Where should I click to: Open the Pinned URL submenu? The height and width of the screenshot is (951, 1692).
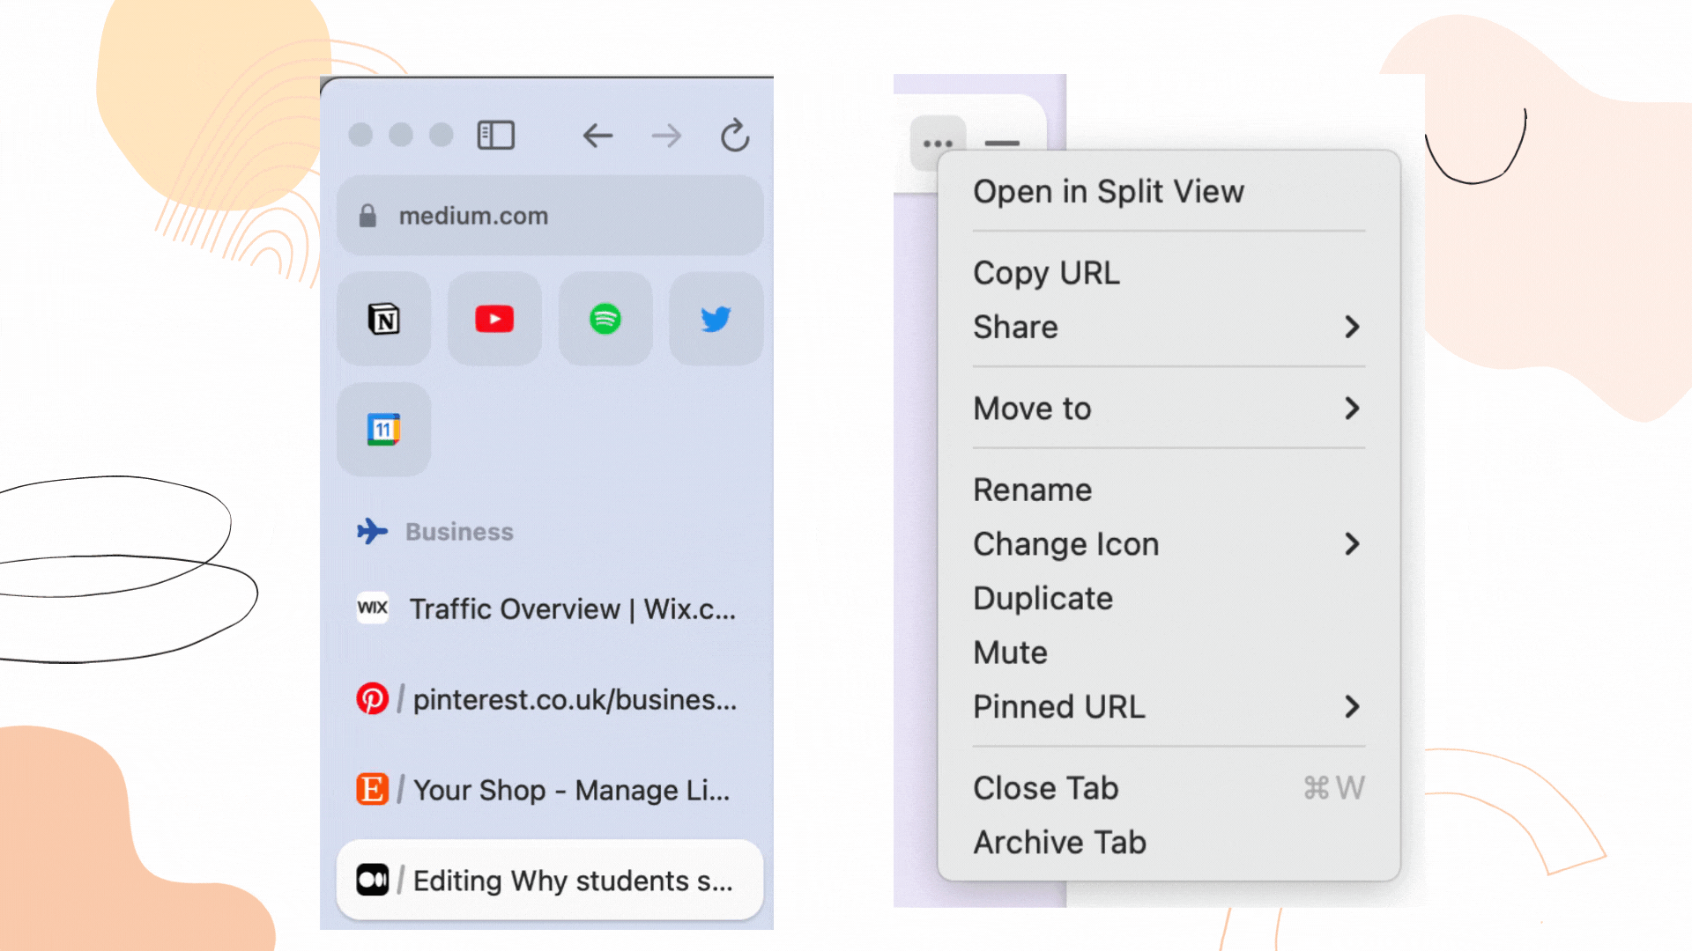click(x=1058, y=706)
